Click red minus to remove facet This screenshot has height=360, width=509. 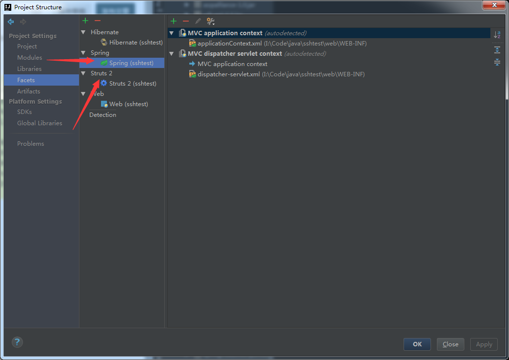pyautogui.click(x=98, y=21)
